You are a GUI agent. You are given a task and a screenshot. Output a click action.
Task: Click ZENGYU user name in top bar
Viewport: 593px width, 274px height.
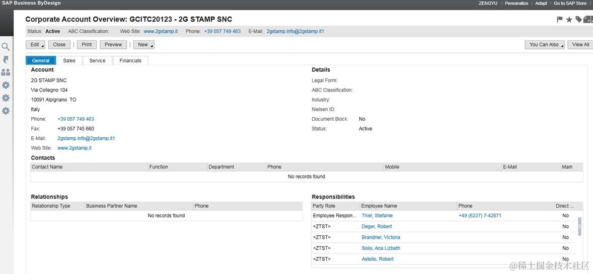(x=488, y=3)
